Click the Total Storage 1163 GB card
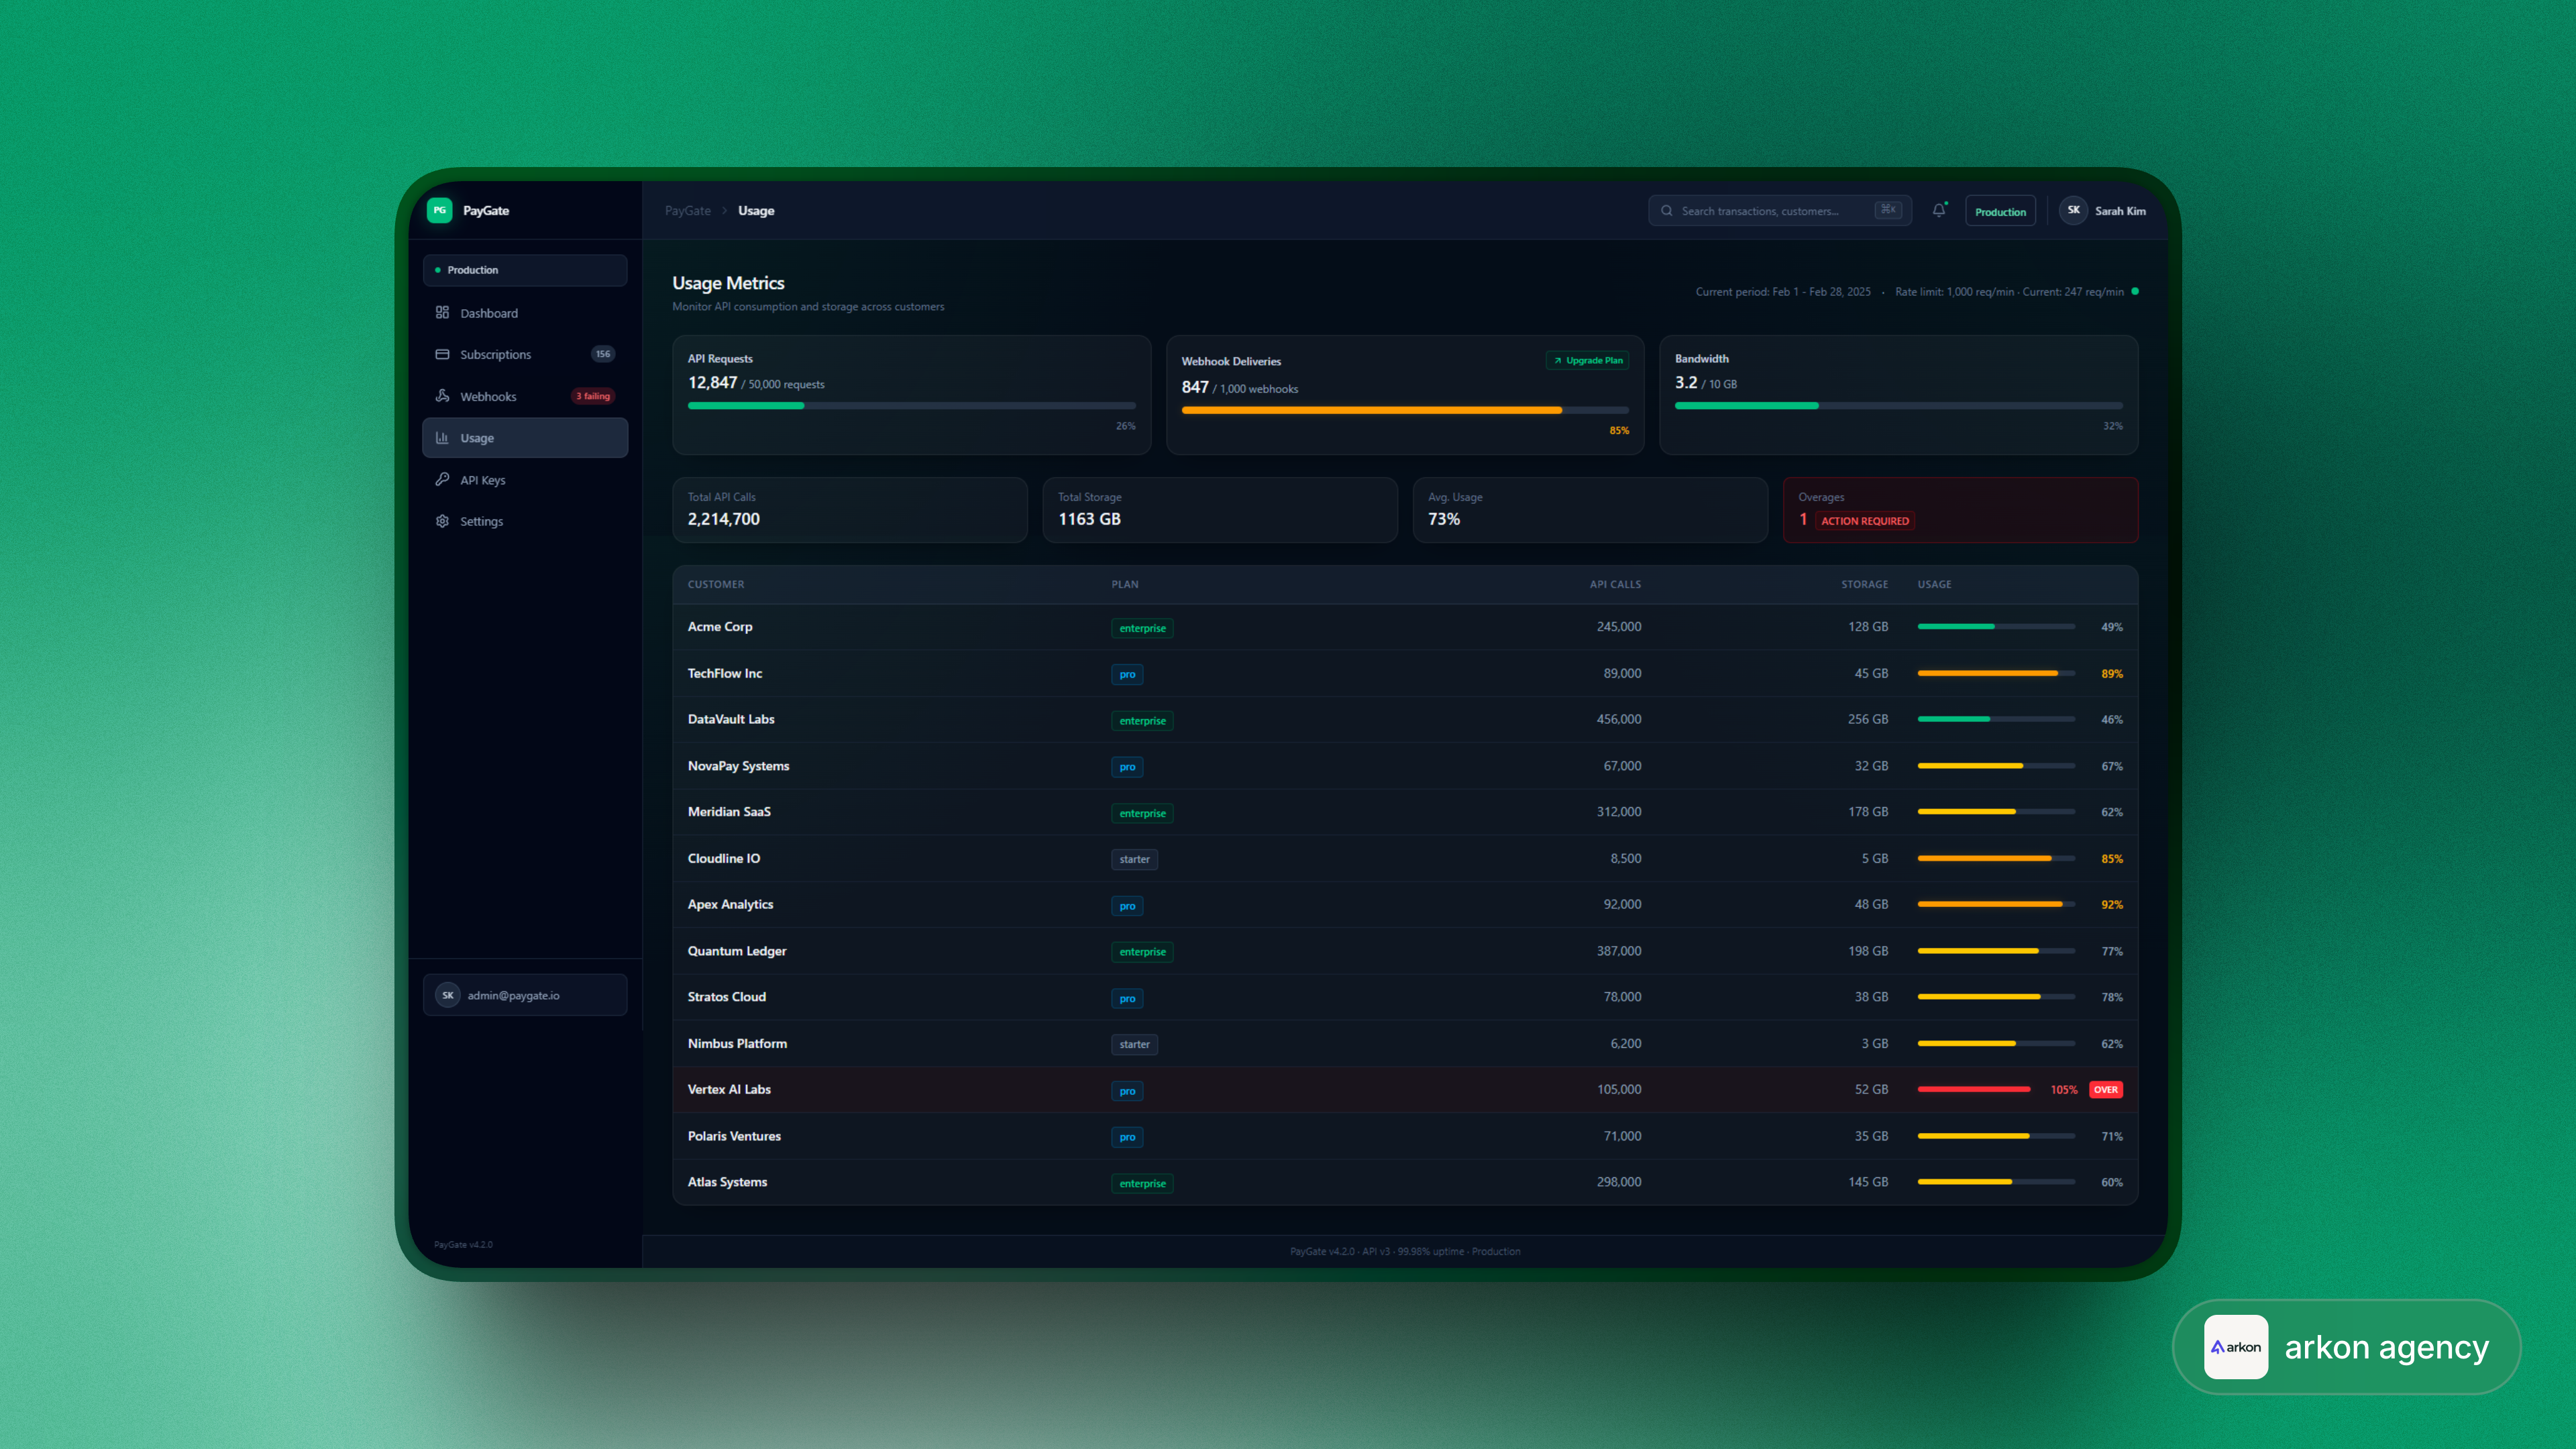Screen dimensions: 2576x1449 click(1220, 510)
